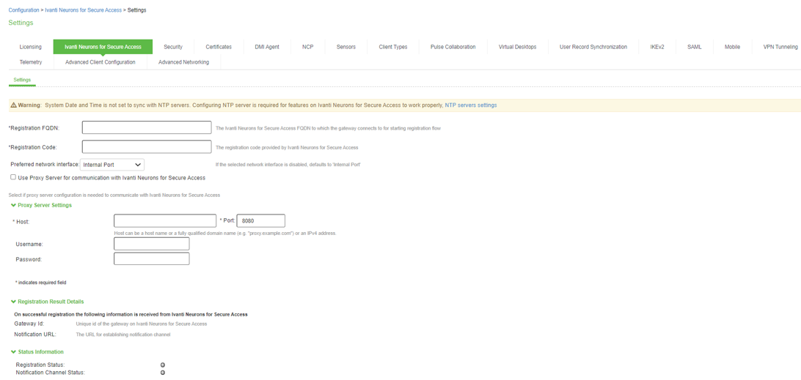The height and width of the screenshot is (380, 801).
Task: Click the proxy Host input field
Action: coord(165,220)
